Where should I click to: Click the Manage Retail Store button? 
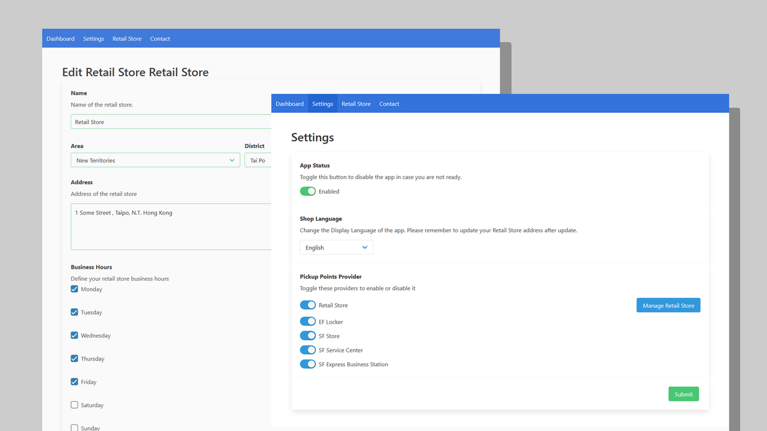(x=668, y=305)
